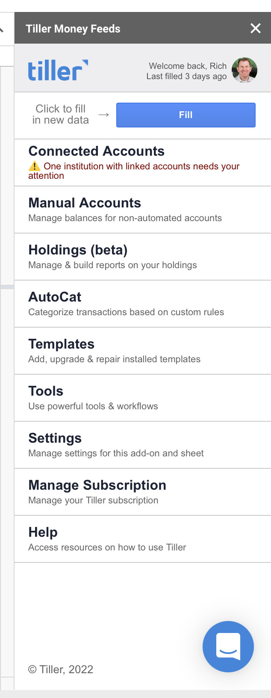Screen dimensions: 271x698
Task: Click the warning triangle icon
Action: (x=34, y=166)
